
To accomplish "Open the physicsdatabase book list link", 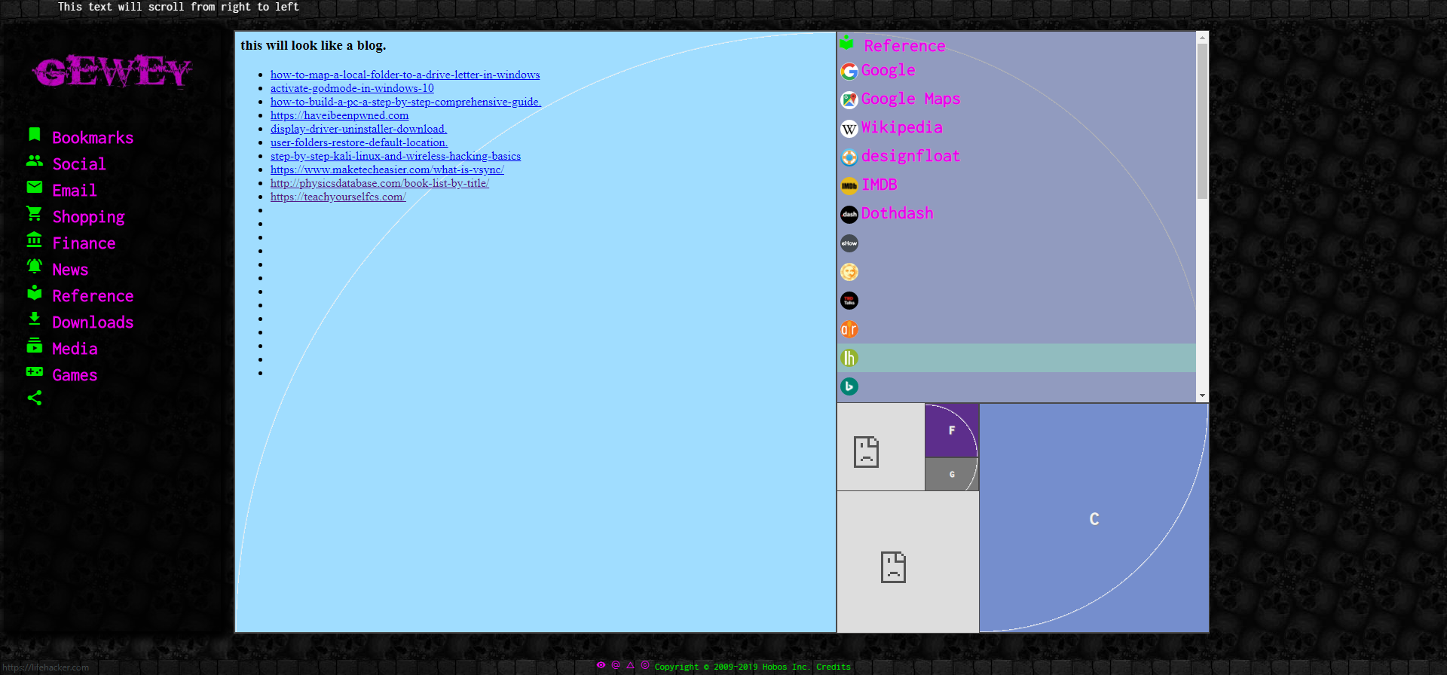I will click(380, 183).
